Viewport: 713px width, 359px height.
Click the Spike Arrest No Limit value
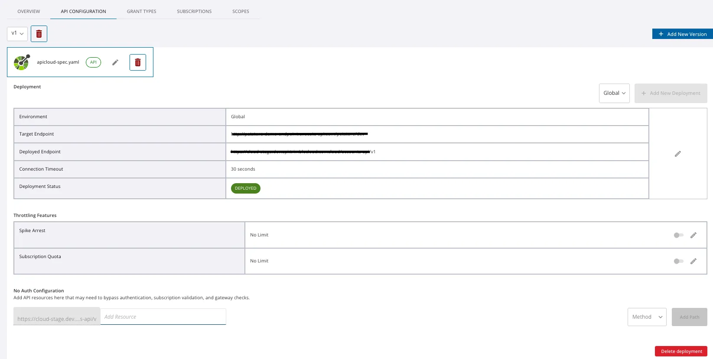click(x=259, y=235)
